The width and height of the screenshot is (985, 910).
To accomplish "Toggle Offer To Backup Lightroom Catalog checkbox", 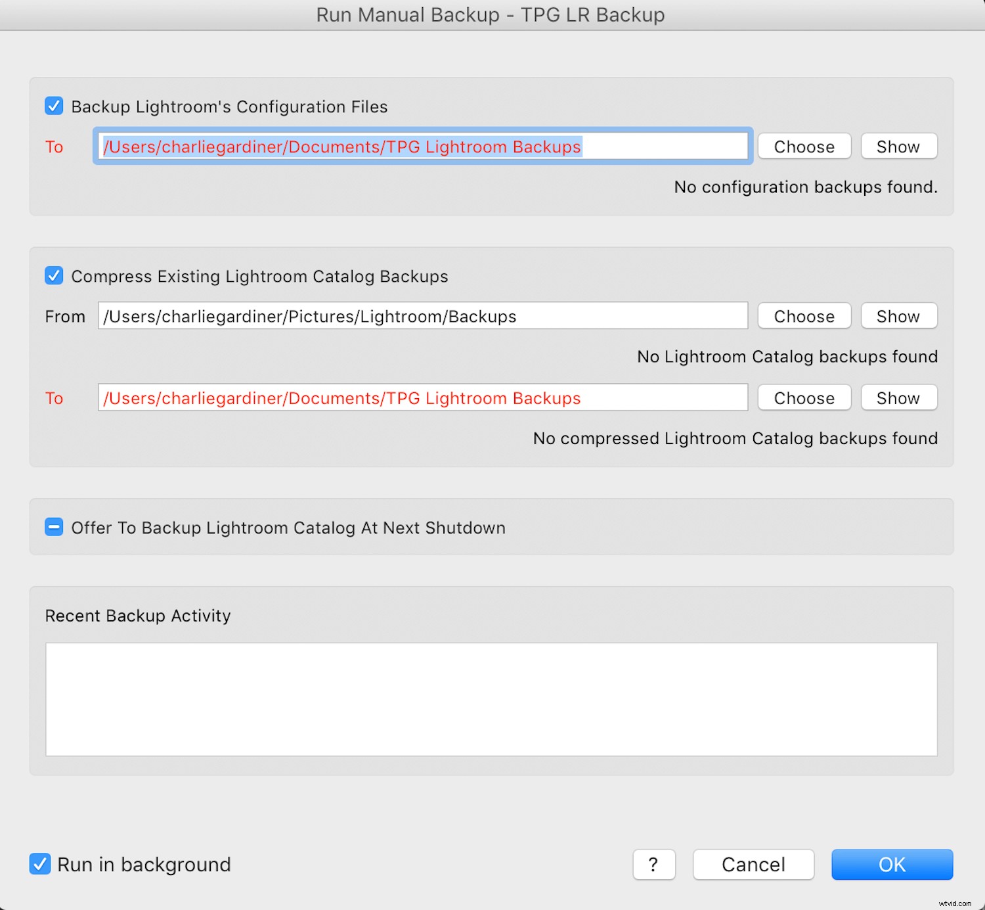I will point(54,528).
